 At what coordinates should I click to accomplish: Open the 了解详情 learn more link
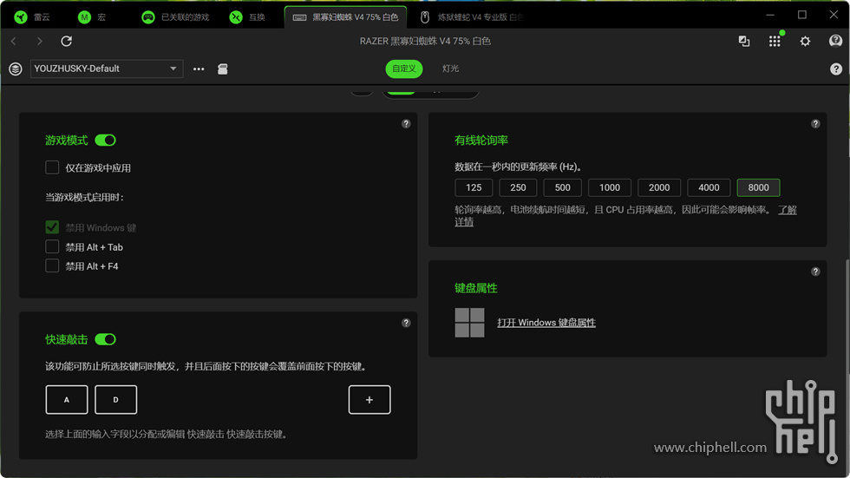(788, 210)
